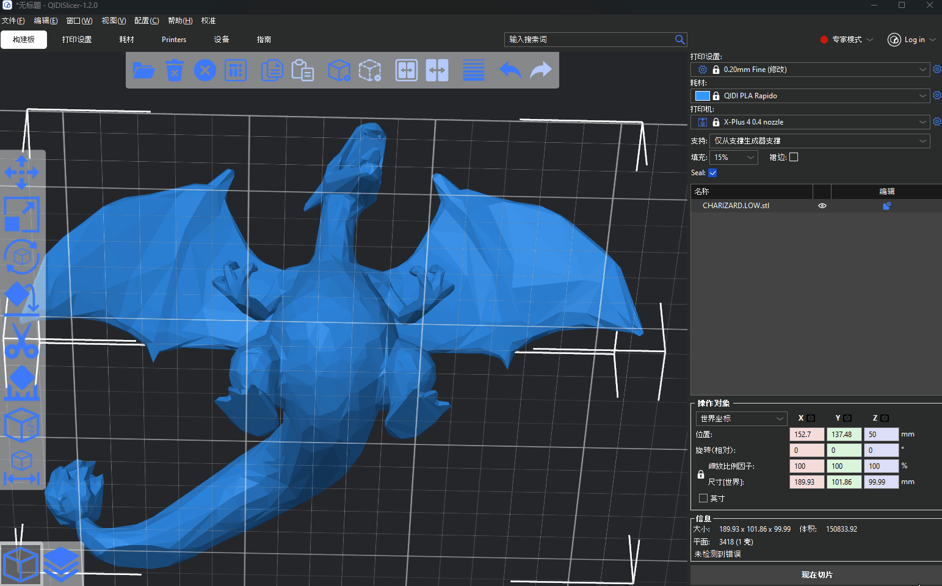
Task: Toggle visibility eye for CHARIZARD.LOW.stl
Action: pyautogui.click(x=822, y=206)
